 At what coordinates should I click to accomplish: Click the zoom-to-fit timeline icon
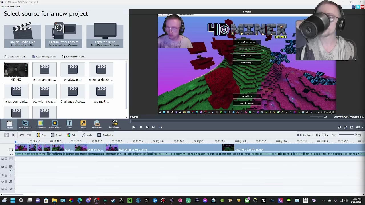(x=360, y=135)
